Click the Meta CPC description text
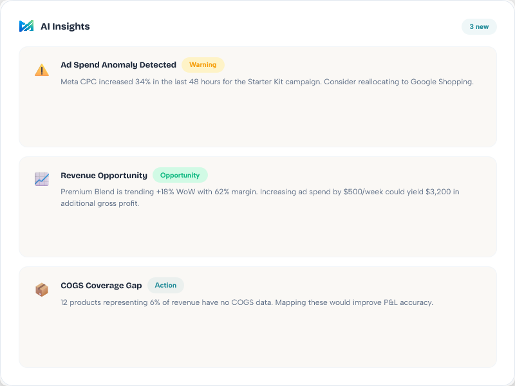The height and width of the screenshot is (386, 515). 266,82
